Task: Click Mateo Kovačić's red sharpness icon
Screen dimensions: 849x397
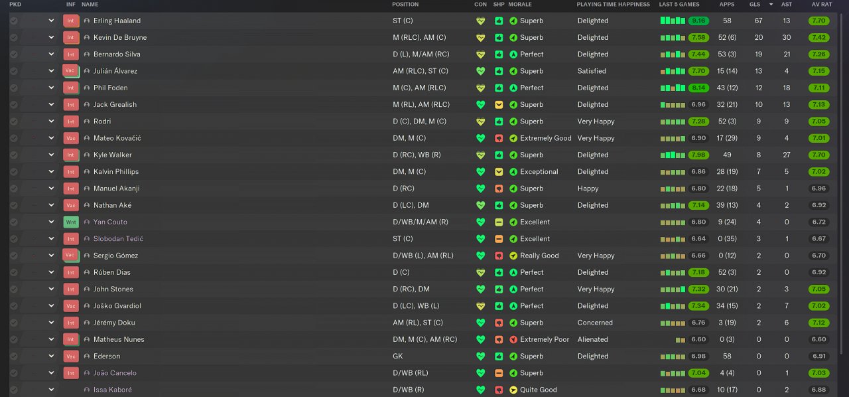Action: [x=499, y=138]
